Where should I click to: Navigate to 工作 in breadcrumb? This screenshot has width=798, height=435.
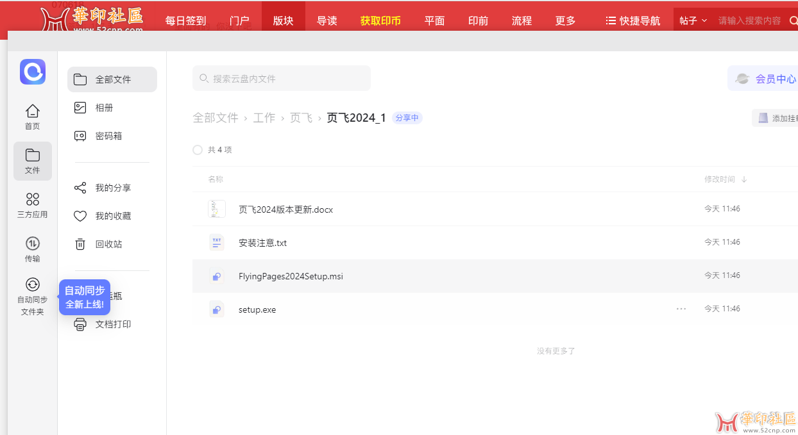pyautogui.click(x=264, y=118)
